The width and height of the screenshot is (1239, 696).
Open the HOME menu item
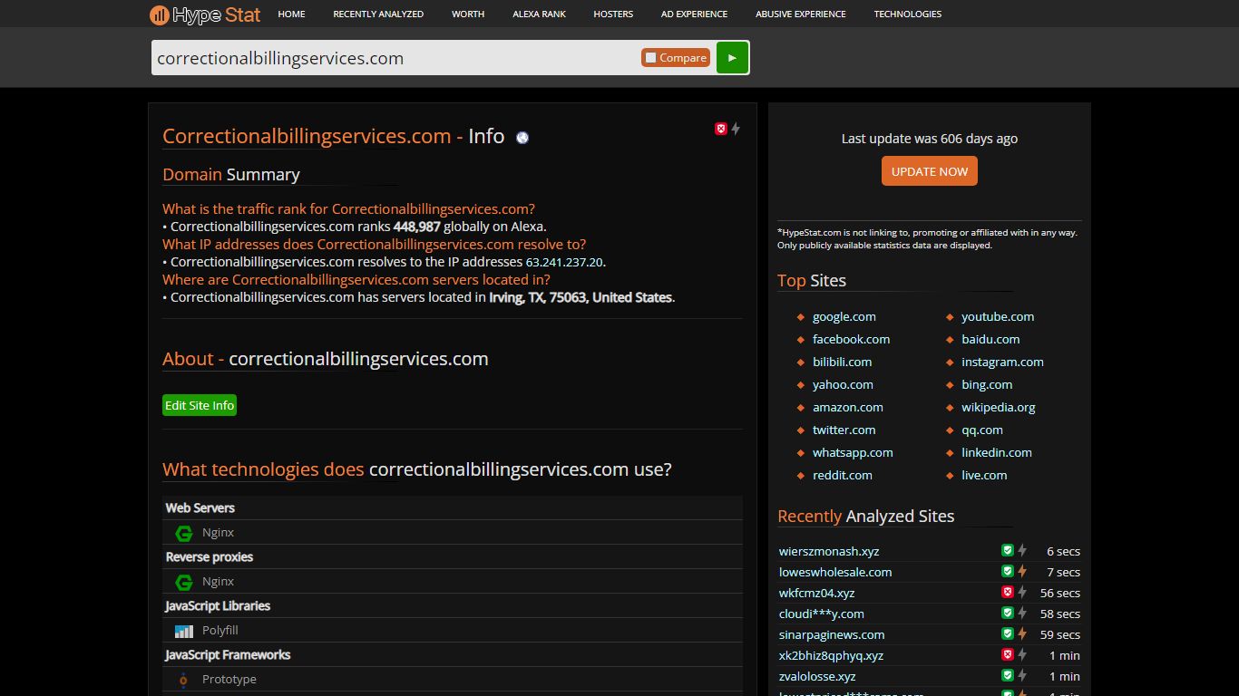point(291,14)
